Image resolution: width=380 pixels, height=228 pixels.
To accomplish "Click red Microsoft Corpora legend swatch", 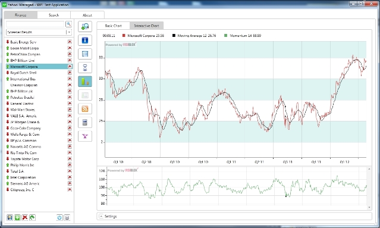I will pos(124,35).
